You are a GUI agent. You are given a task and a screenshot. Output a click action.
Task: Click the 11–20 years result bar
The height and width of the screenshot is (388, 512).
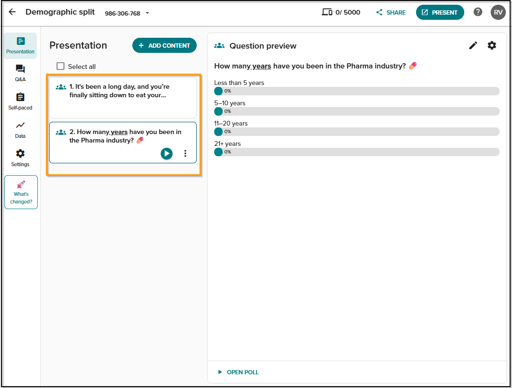tap(356, 131)
